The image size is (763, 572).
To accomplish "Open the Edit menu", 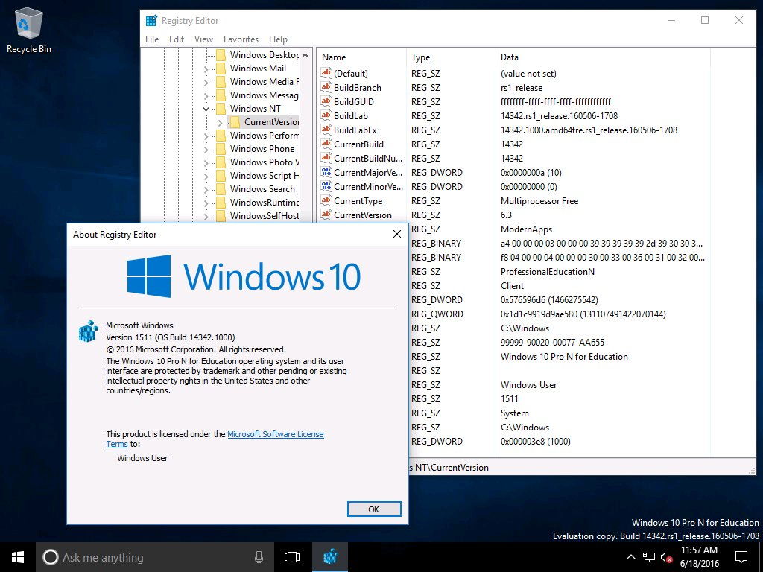I will pyautogui.click(x=177, y=39).
